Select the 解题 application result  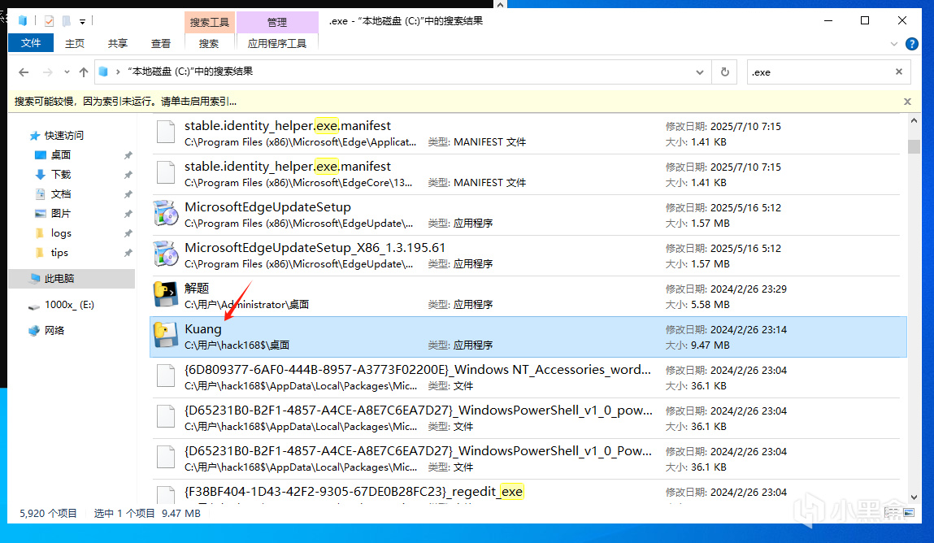pos(526,296)
